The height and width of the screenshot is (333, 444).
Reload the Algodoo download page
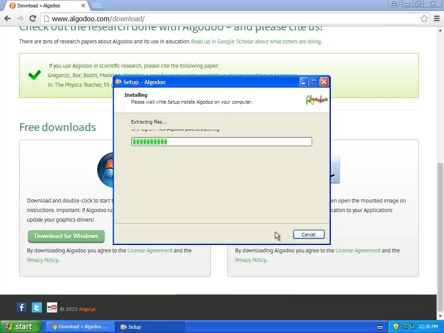(33, 19)
